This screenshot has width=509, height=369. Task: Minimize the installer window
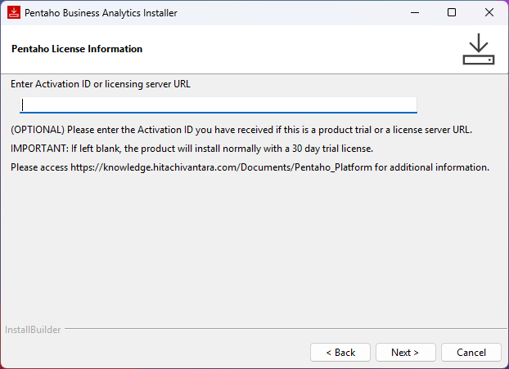point(414,13)
